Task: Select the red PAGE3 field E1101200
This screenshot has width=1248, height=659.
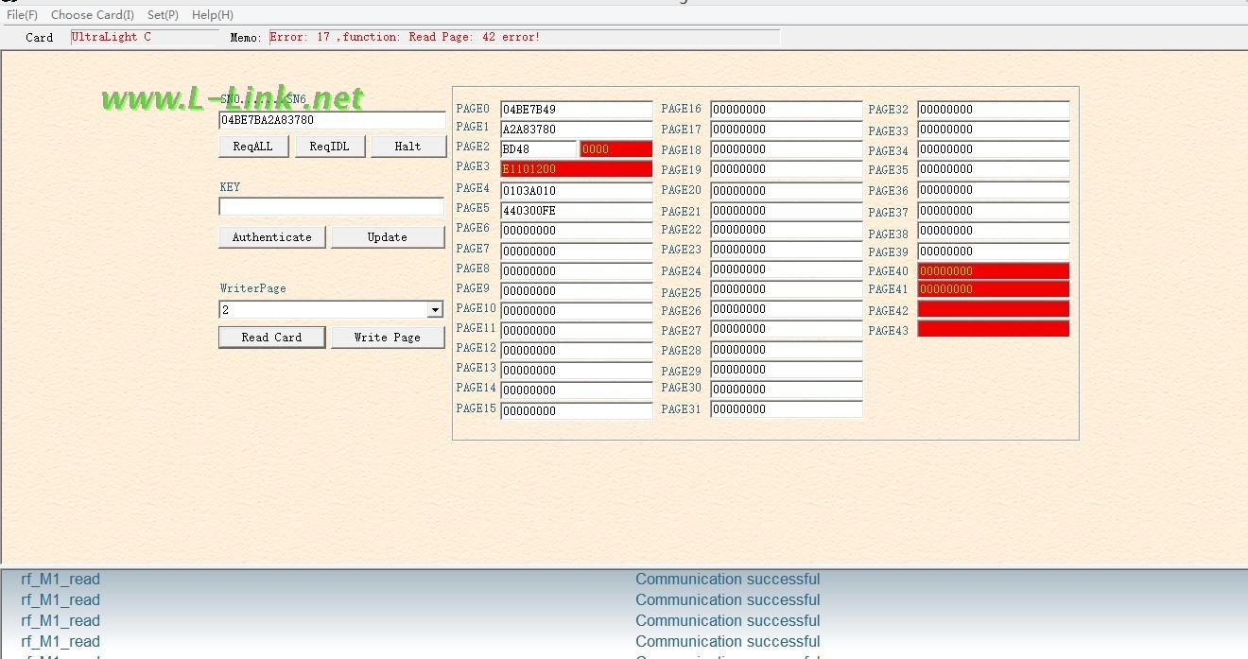Action: click(x=576, y=169)
